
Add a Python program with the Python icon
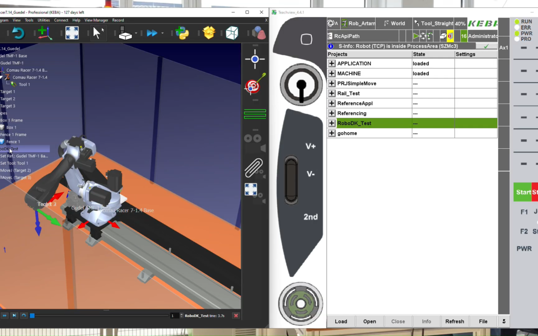182,33
